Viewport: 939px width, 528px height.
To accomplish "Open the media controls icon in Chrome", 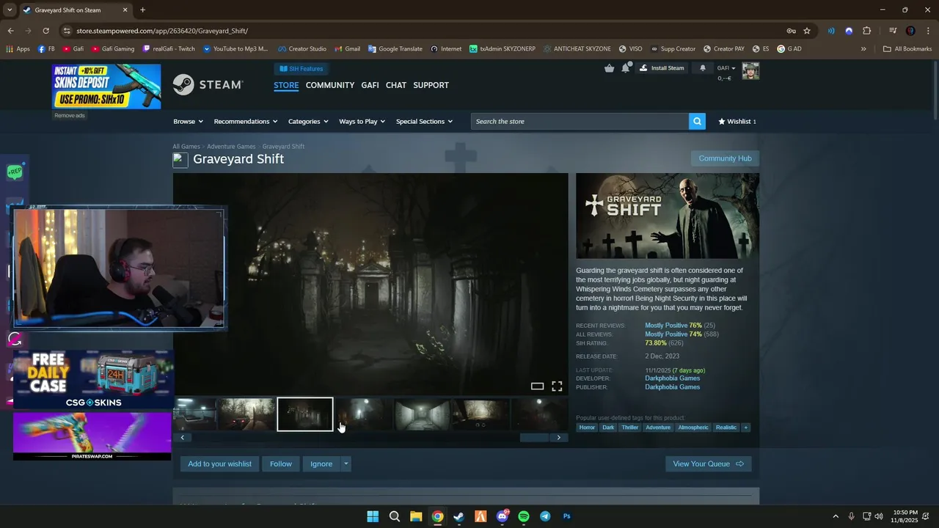I will click(x=893, y=31).
